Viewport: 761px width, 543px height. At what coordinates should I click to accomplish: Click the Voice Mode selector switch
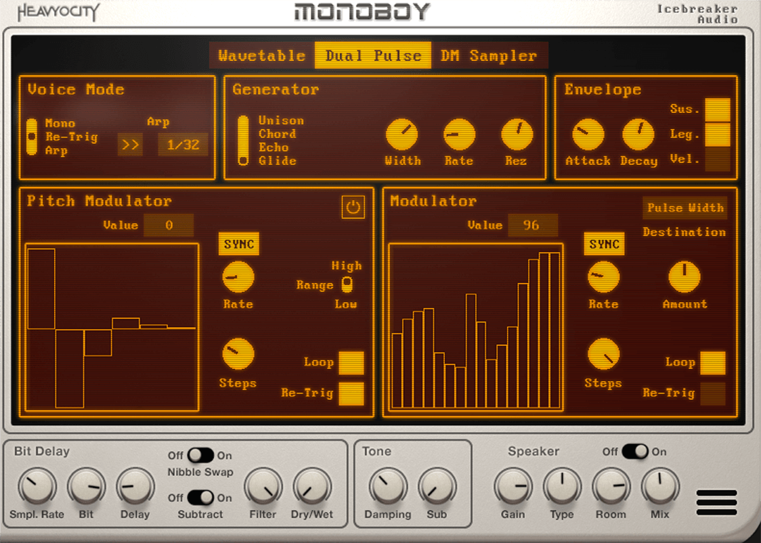[32, 137]
